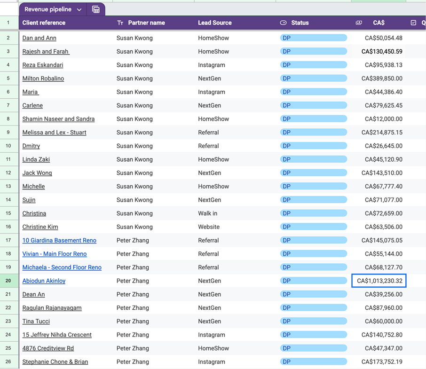Click HomeShow lead source for 4876 Creditview Rd
Screen dimensions: 426x369
click(x=235, y=348)
